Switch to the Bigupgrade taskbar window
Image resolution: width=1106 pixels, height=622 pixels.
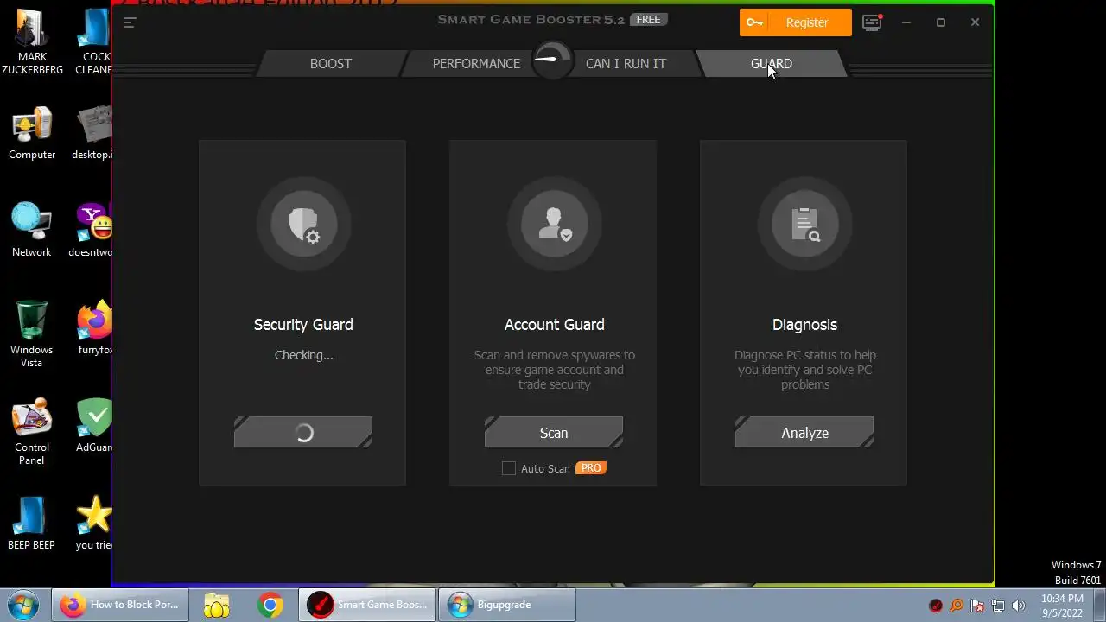(507, 605)
